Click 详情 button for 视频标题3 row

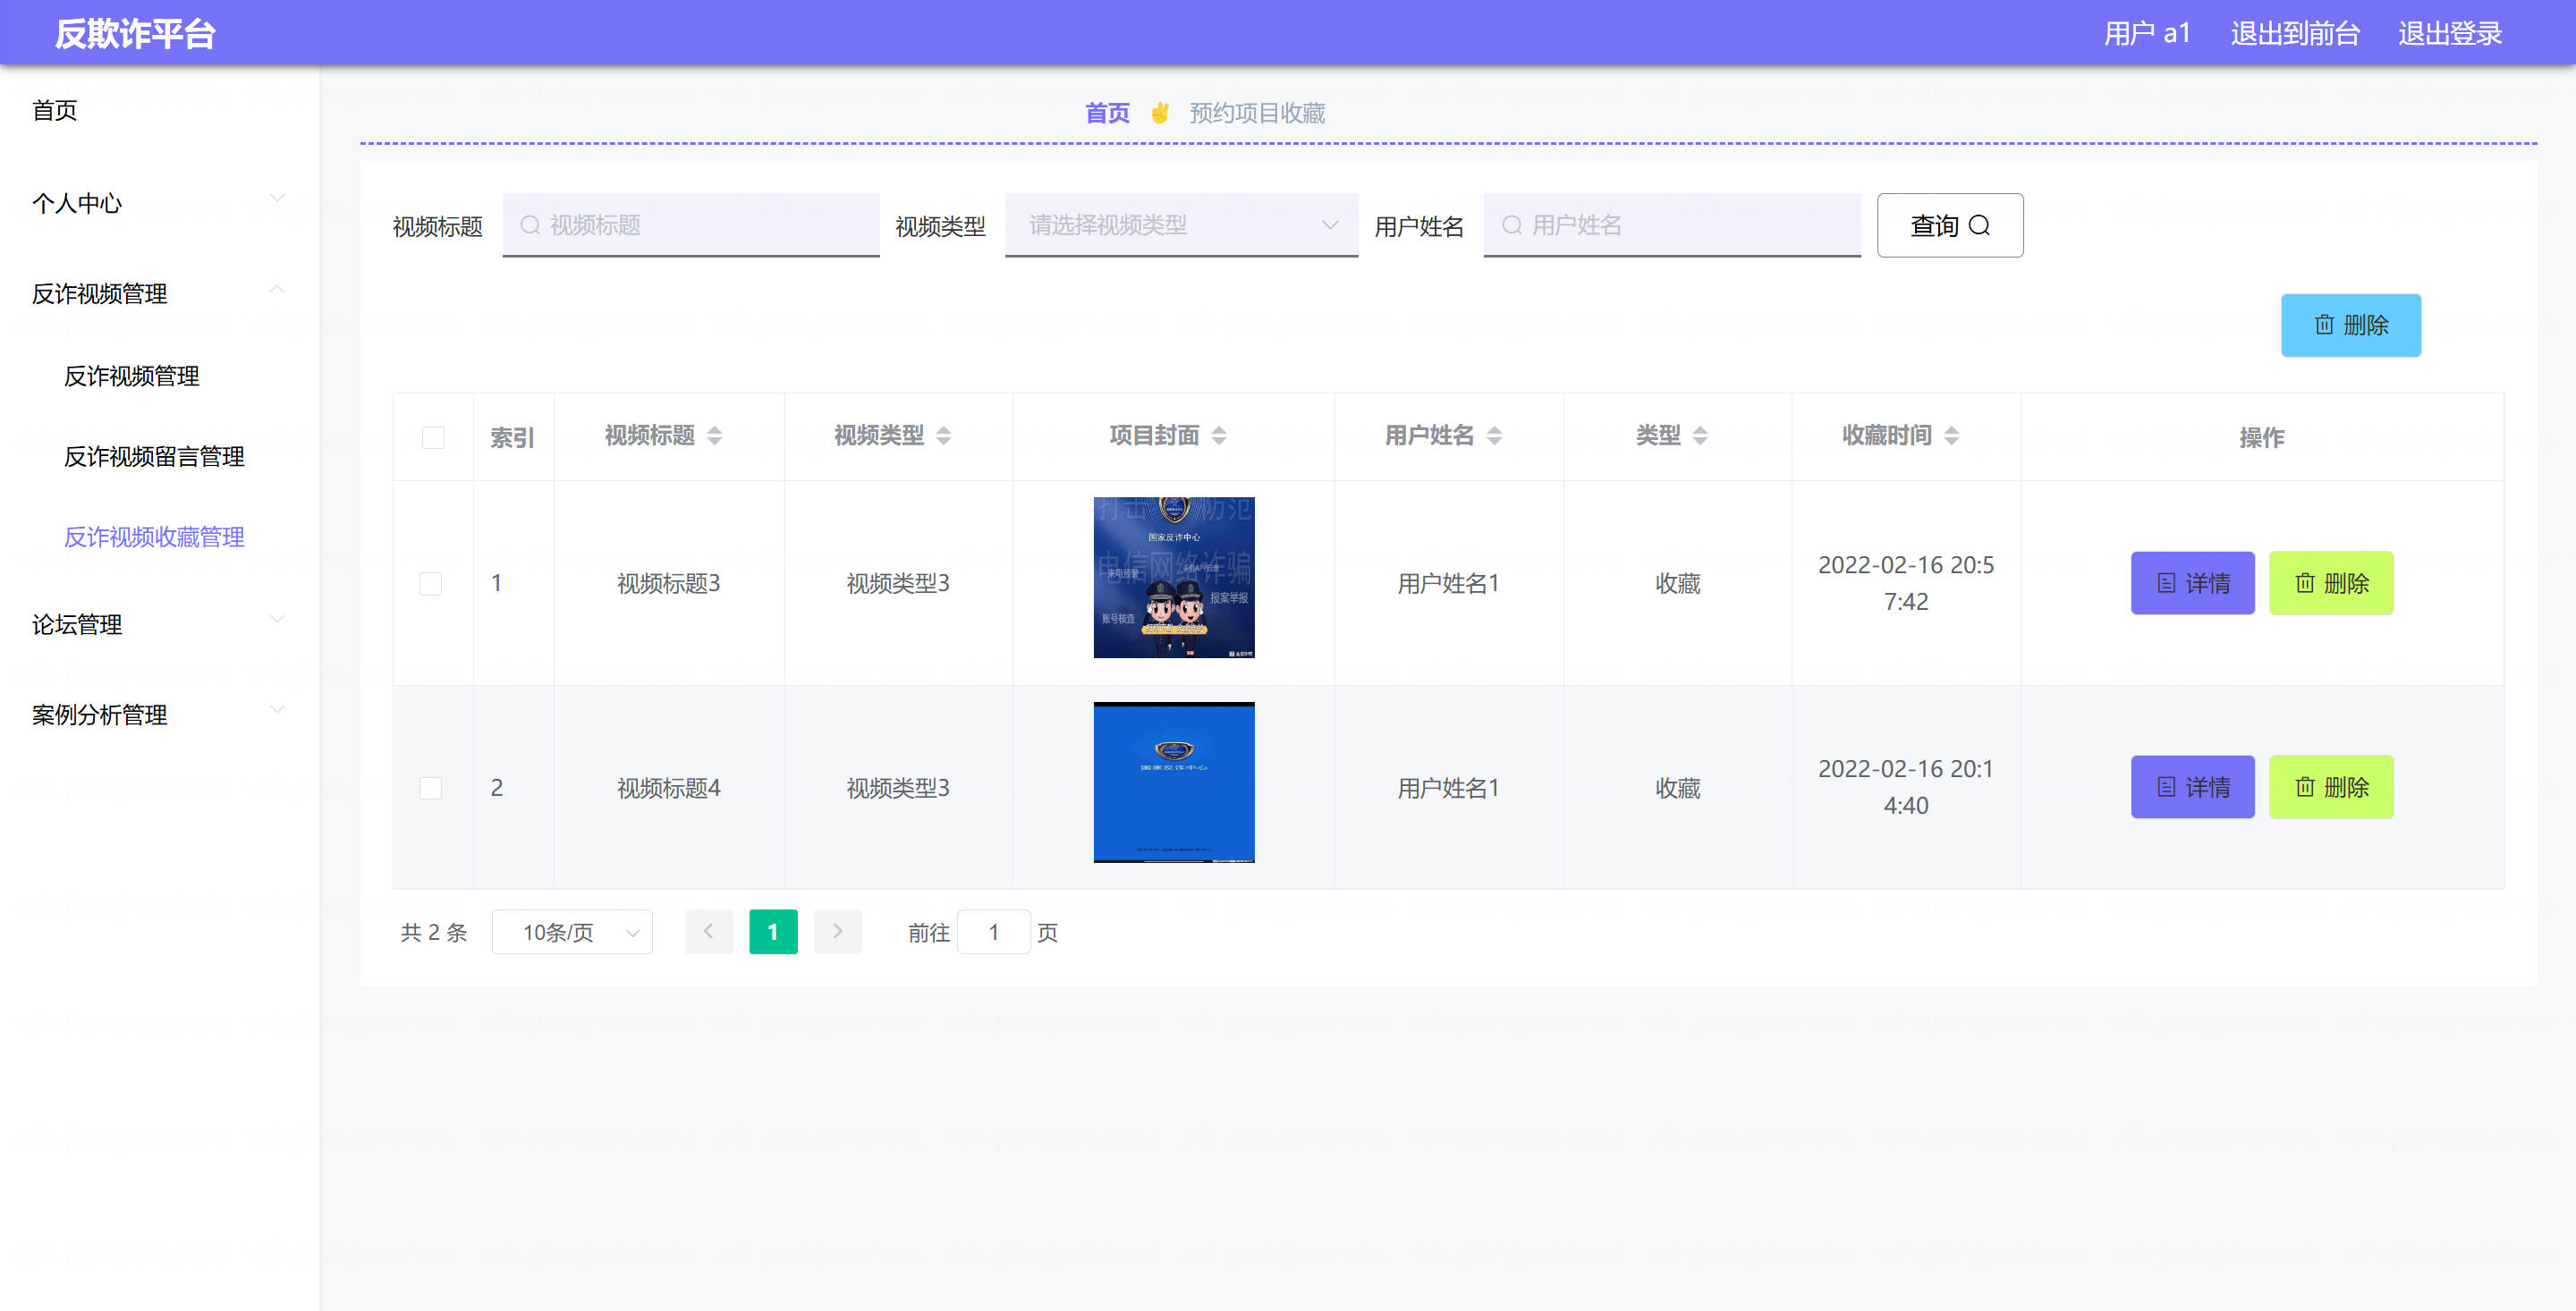tap(2192, 583)
